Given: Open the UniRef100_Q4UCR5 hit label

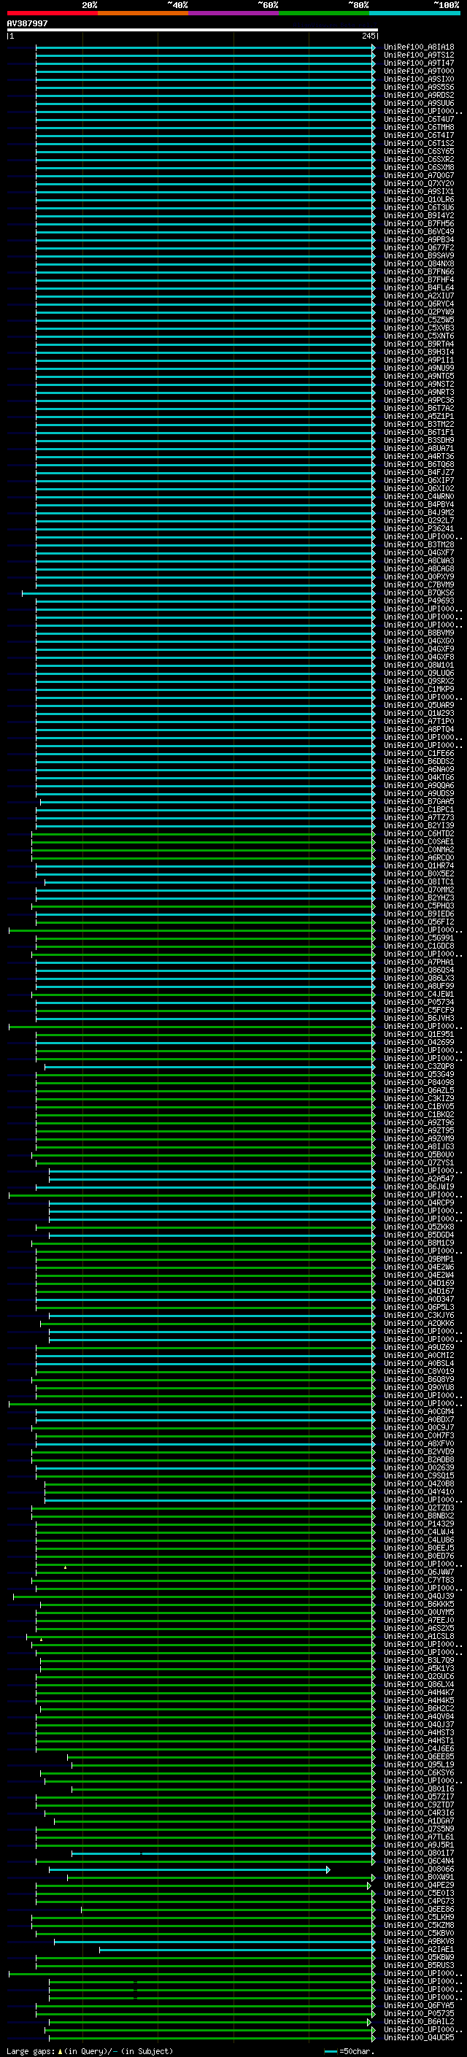Looking at the screenshot, I should pos(418,2038).
